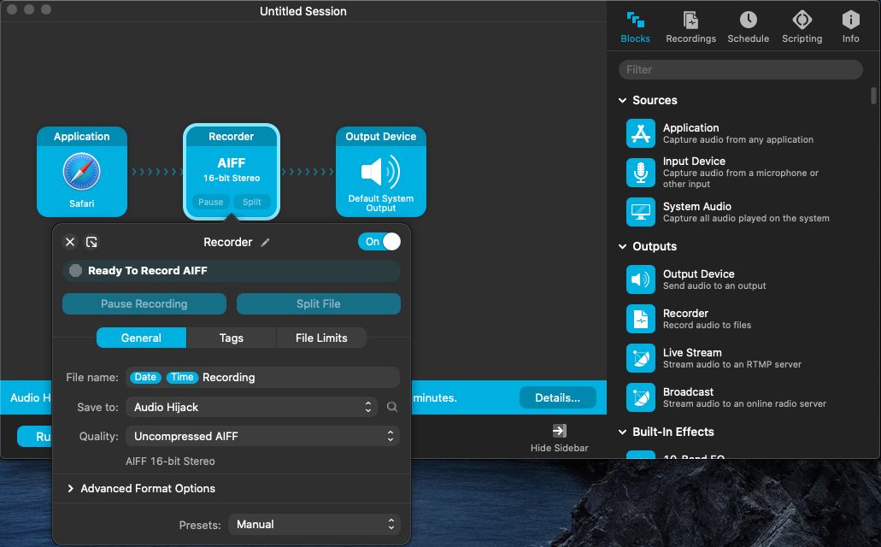The width and height of the screenshot is (881, 547).
Task: Rename Recorder with the pencil icon
Action: (x=265, y=242)
